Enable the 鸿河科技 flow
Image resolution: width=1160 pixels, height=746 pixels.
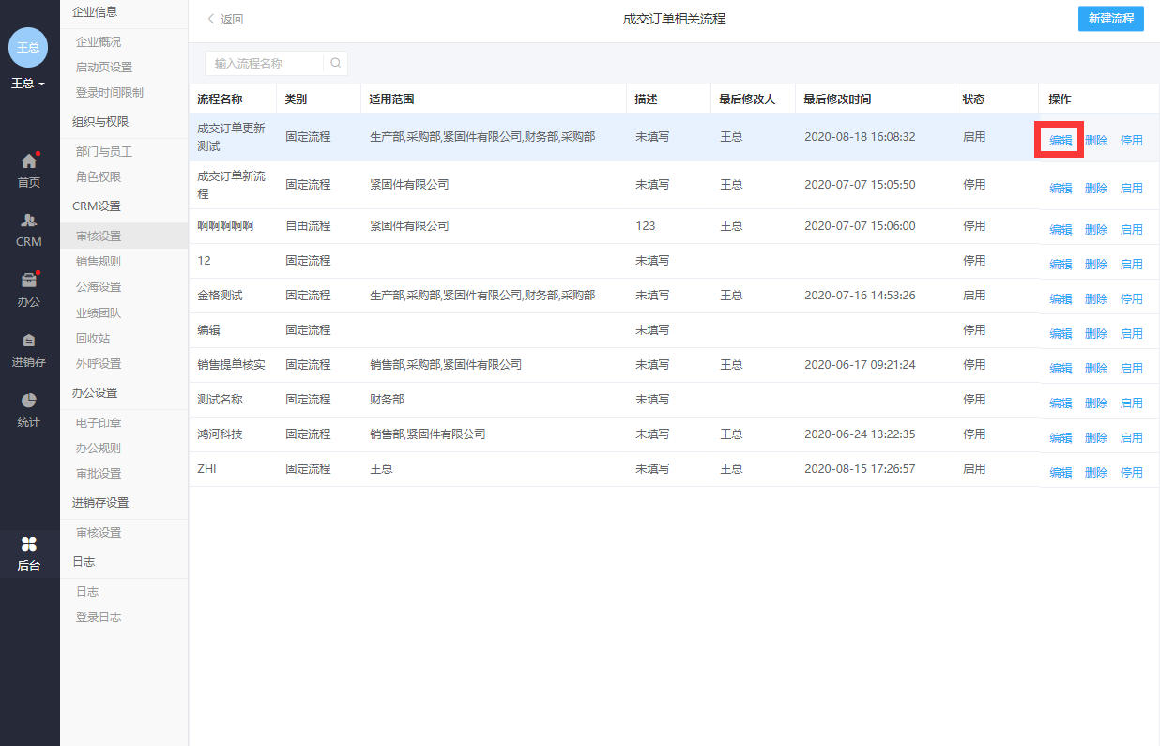pos(1132,438)
